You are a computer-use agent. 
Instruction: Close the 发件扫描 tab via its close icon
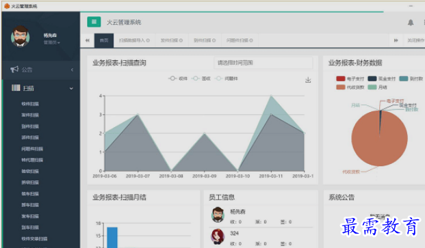point(181,40)
